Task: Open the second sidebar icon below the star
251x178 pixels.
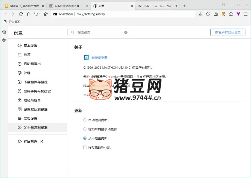Action: (4, 40)
